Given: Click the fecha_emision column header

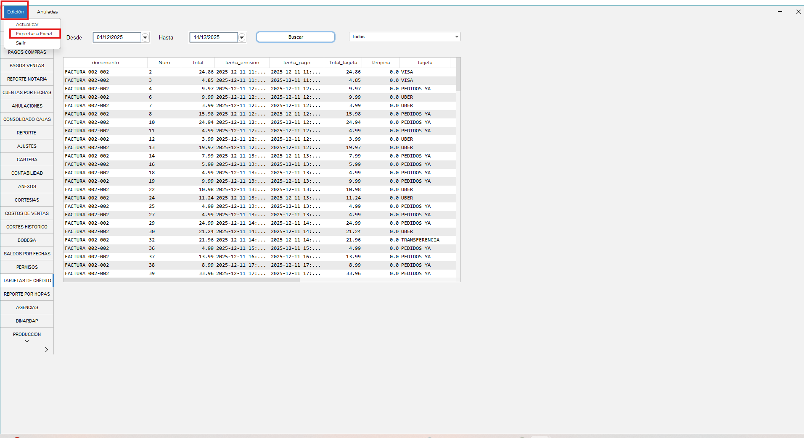Looking at the screenshot, I should tap(242, 63).
